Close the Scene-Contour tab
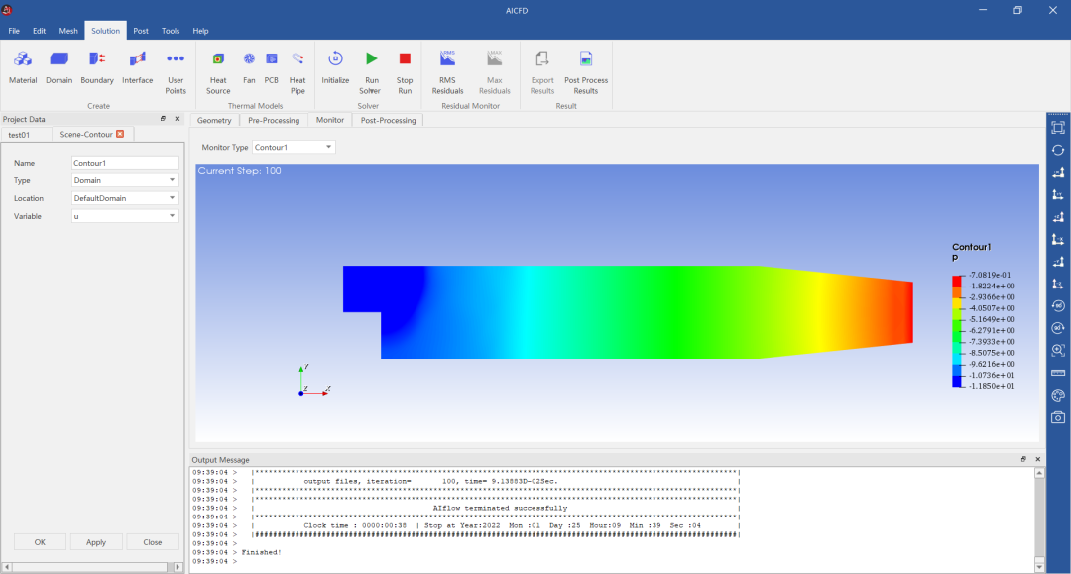Viewport: 1071px width, 574px height. 120,134
